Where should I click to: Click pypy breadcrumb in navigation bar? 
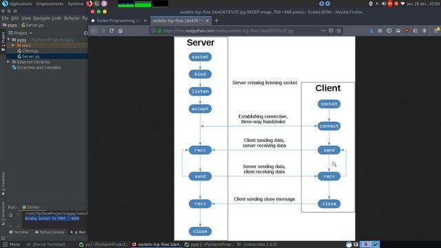10,25
